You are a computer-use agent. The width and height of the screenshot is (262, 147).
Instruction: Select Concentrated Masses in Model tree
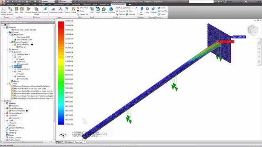(x=16, y=128)
